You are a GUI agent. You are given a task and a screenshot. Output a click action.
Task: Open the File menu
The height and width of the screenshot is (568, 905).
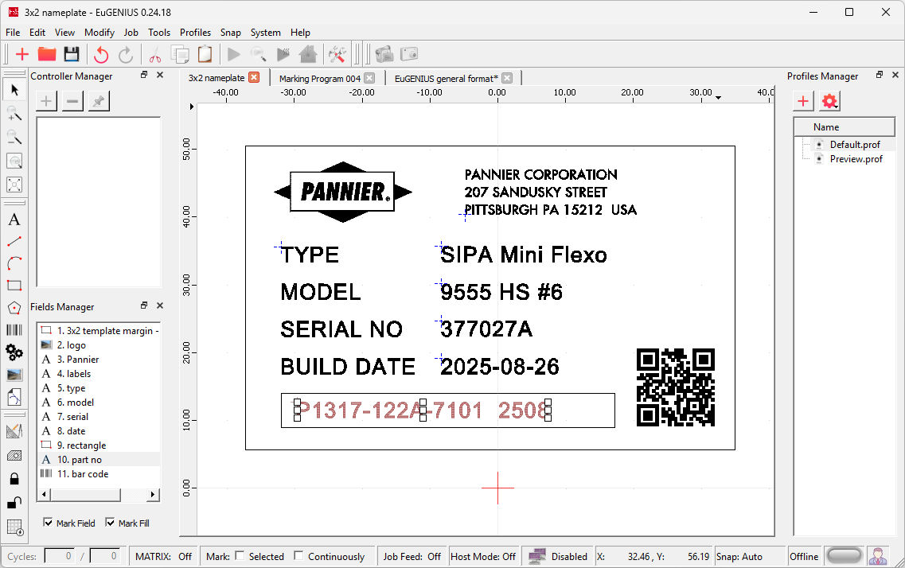[x=13, y=33]
